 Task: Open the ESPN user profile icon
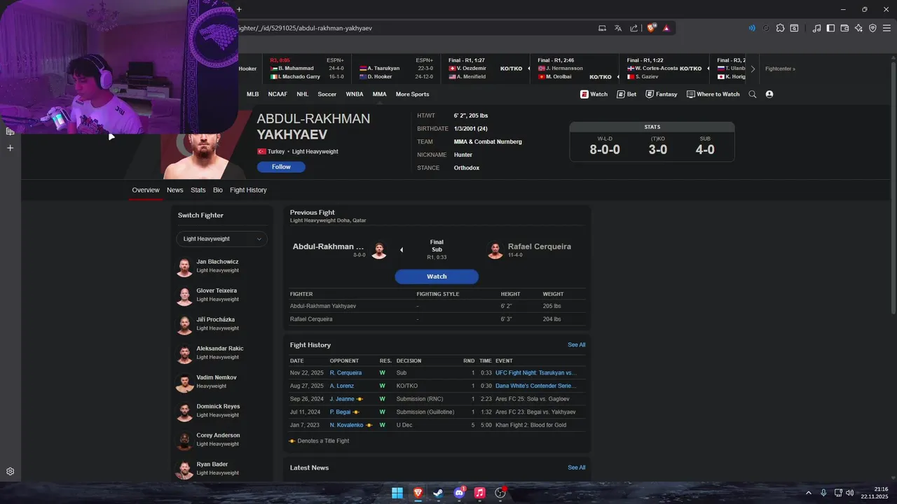(769, 94)
